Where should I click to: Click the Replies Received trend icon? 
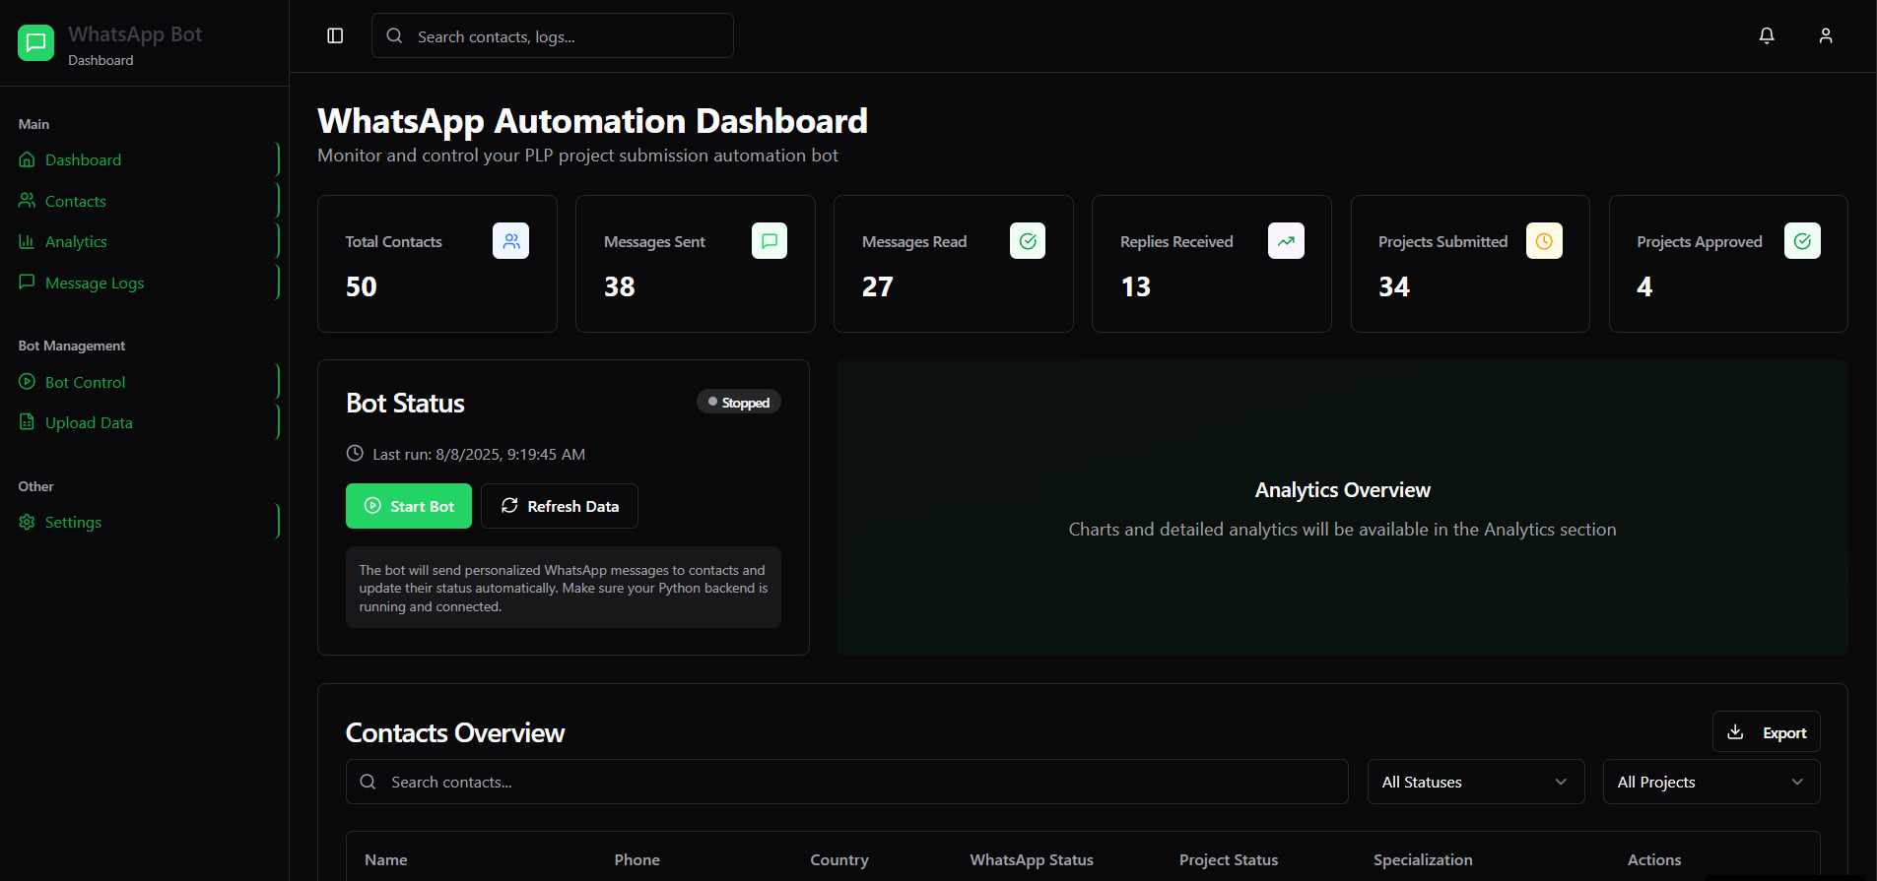point(1286,241)
